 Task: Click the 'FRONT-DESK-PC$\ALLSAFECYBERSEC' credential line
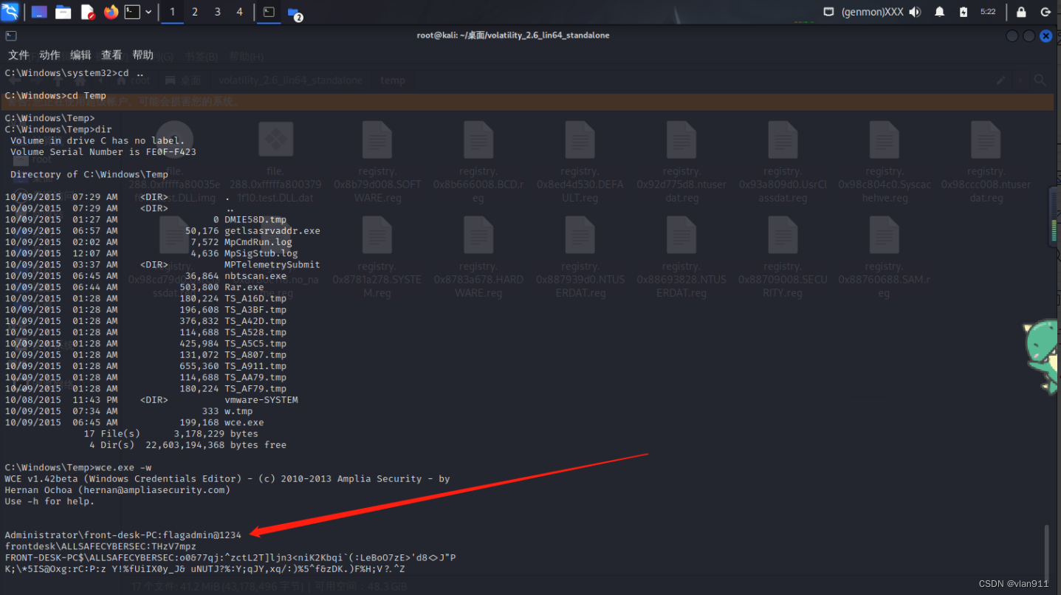tap(230, 557)
